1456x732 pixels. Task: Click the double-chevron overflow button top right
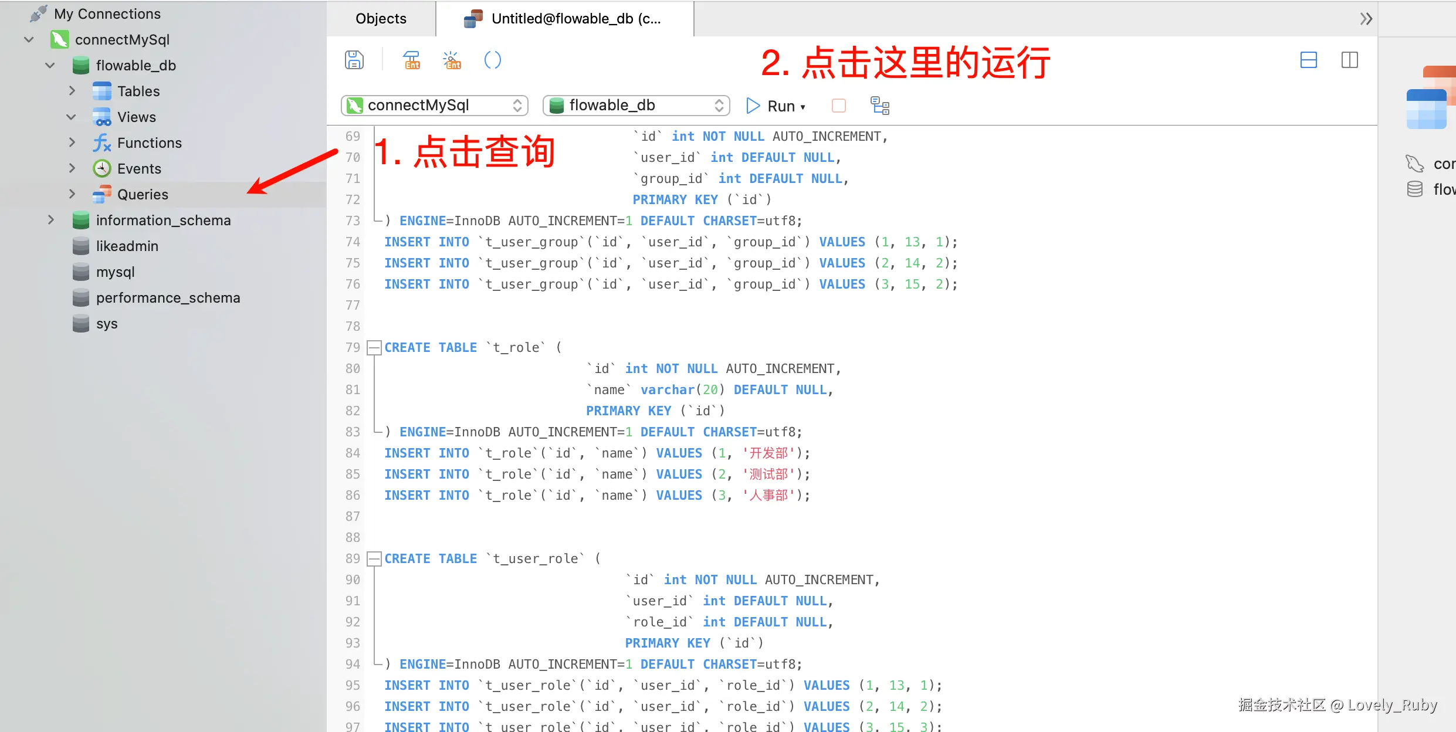click(1366, 18)
